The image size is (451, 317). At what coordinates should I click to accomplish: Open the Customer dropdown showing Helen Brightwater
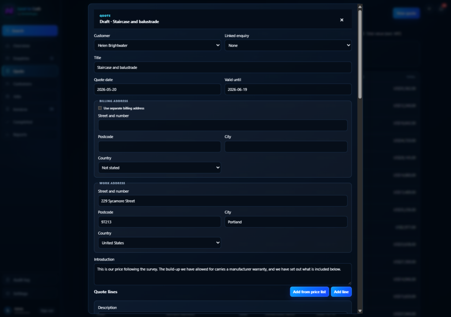[157, 45]
